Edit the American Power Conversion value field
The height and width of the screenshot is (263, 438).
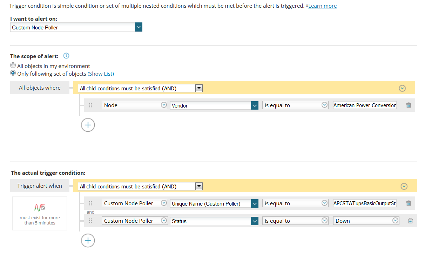pyautogui.click(x=365, y=105)
